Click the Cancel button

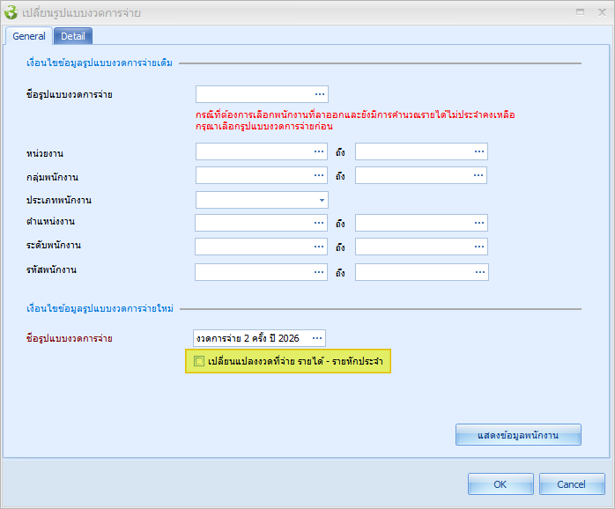point(571,484)
